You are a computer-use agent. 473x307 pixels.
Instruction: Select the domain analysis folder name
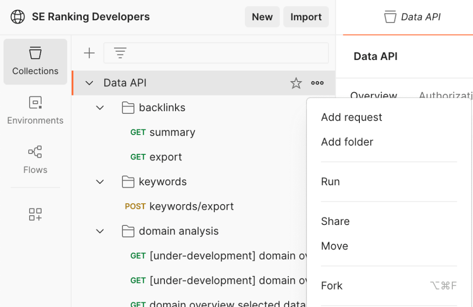[x=179, y=231]
